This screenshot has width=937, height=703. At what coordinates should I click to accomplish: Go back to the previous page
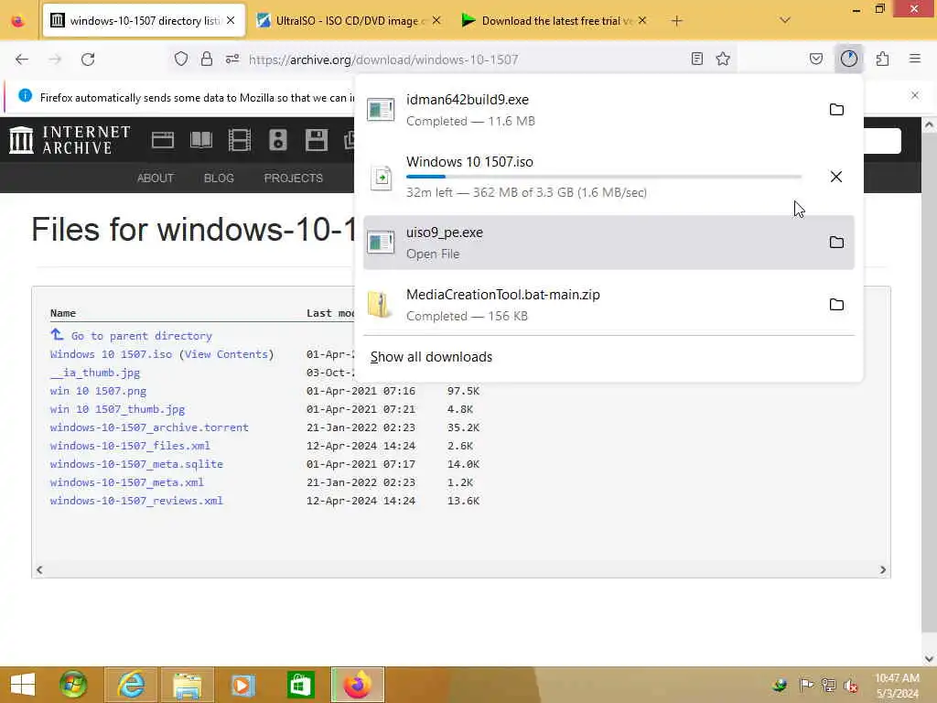coord(22,59)
